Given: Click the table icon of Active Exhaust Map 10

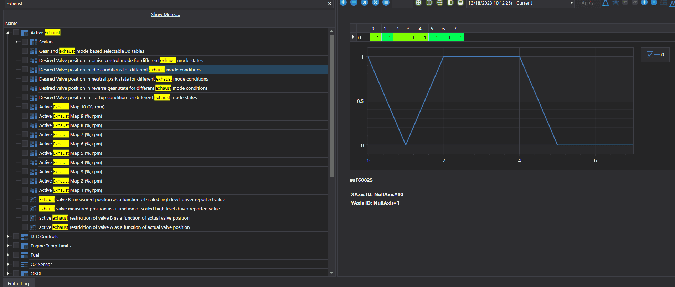Looking at the screenshot, I should coord(34,107).
